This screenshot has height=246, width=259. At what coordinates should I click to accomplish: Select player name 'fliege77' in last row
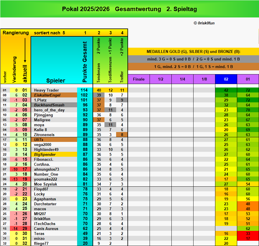coord(41,243)
